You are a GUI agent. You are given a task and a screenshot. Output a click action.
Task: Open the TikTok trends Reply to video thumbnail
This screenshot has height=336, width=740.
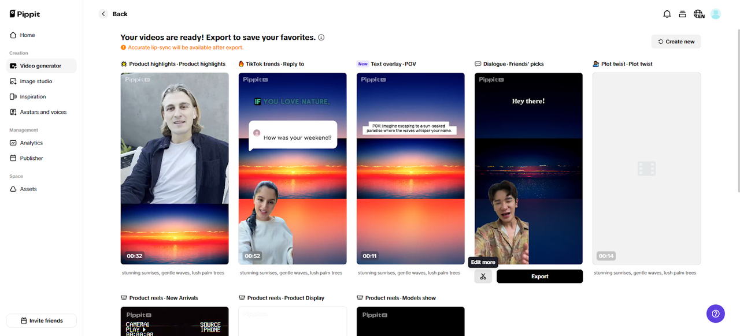(x=292, y=169)
